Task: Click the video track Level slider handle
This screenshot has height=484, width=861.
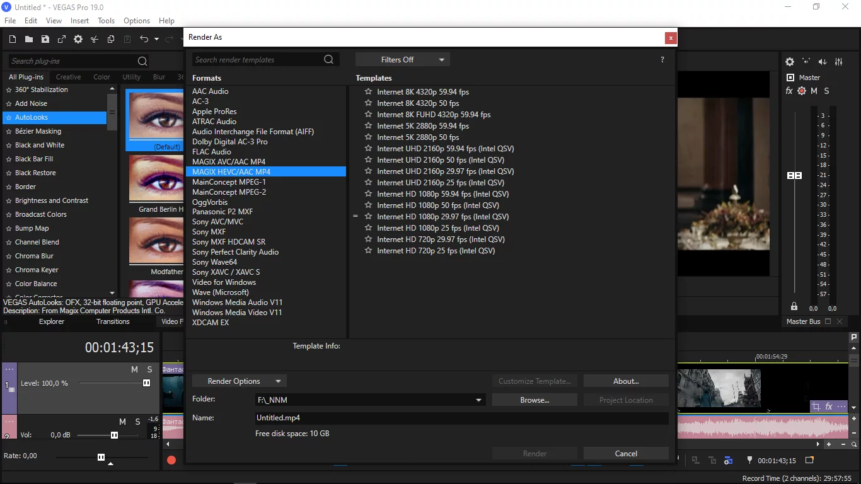Action: click(x=147, y=383)
